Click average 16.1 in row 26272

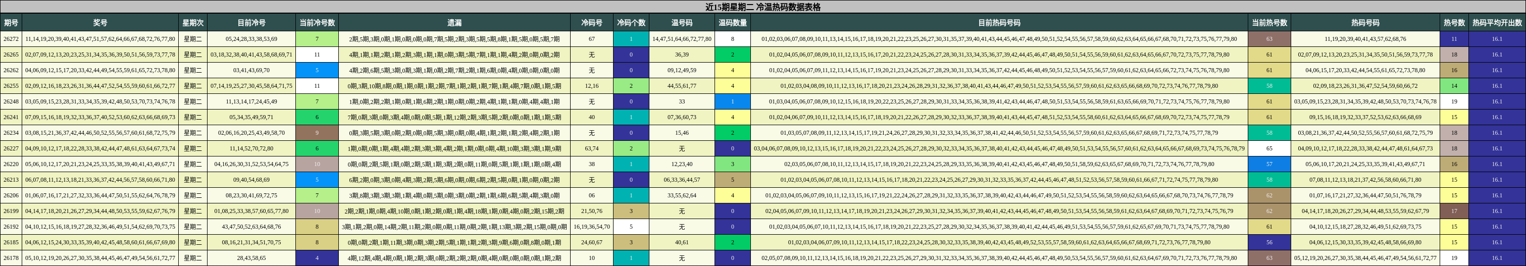click(x=1497, y=39)
